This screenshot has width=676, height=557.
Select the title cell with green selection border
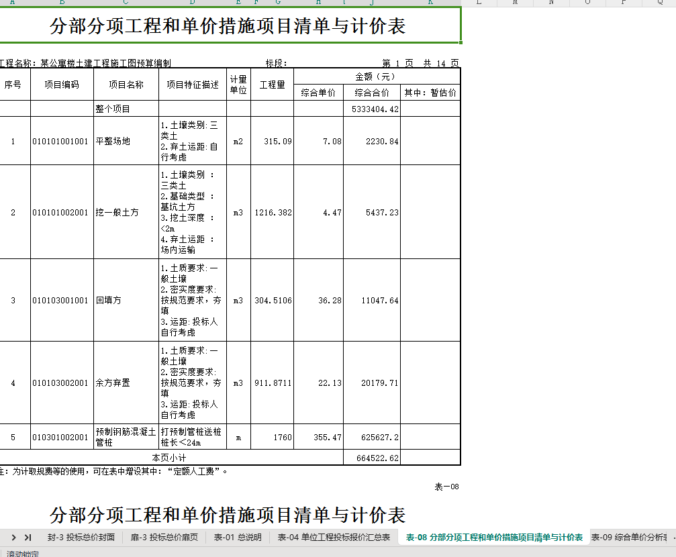point(230,25)
